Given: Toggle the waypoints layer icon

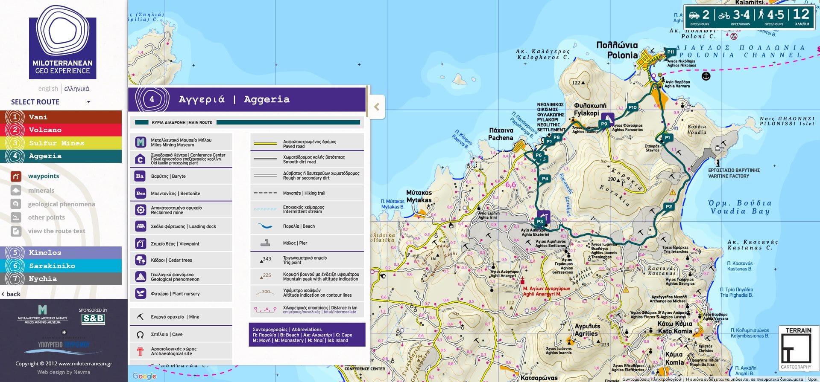Looking at the screenshot, I should [x=16, y=176].
